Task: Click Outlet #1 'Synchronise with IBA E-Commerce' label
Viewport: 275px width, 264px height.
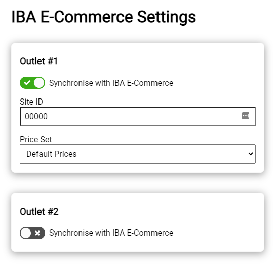Action: tap(111, 83)
